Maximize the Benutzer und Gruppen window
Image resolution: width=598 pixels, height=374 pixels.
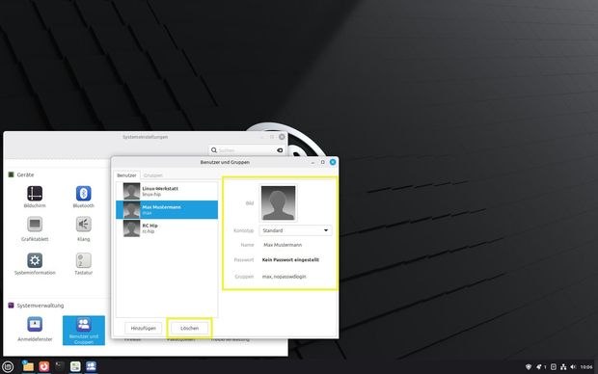tap(323, 162)
